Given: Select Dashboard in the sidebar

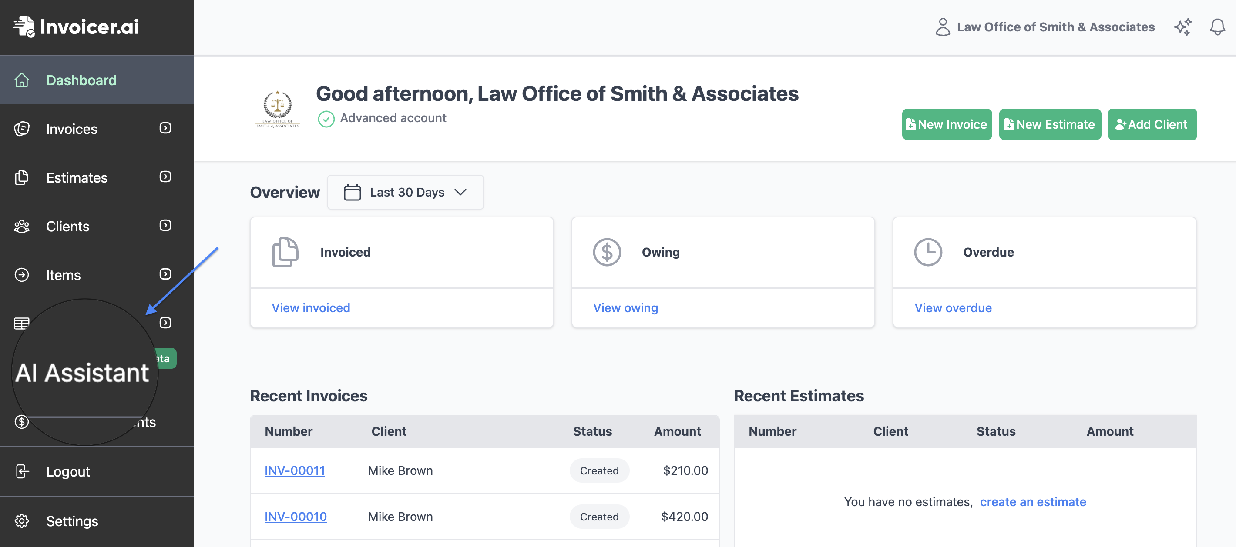Looking at the screenshot, I should tap(81, 80).
